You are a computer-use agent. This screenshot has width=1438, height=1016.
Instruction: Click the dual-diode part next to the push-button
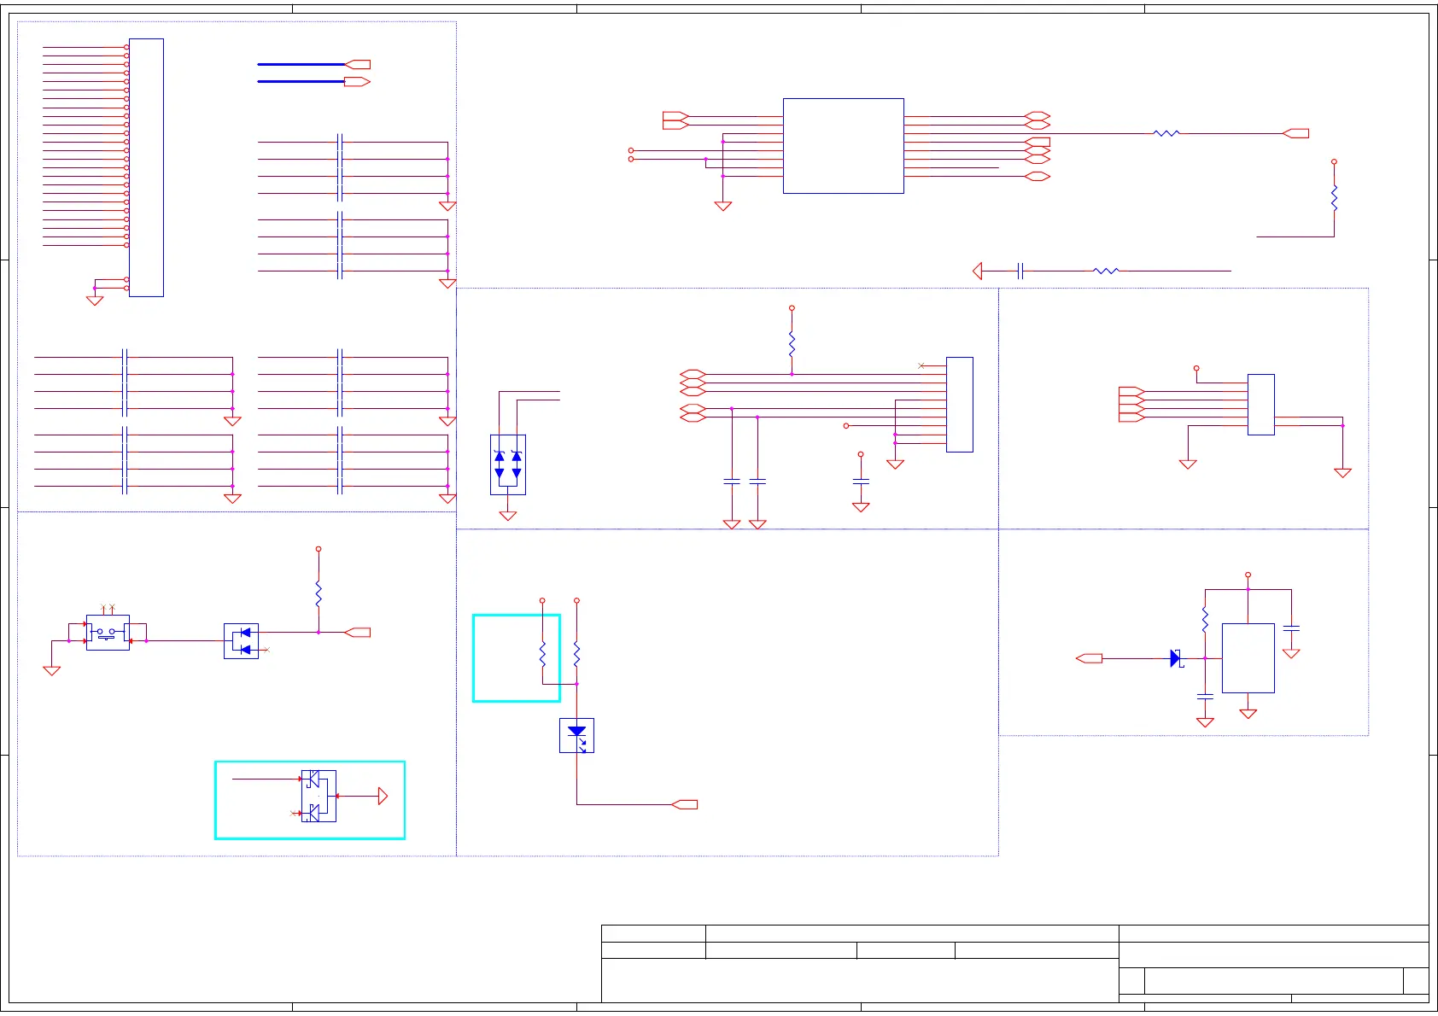tap(241, 641)
